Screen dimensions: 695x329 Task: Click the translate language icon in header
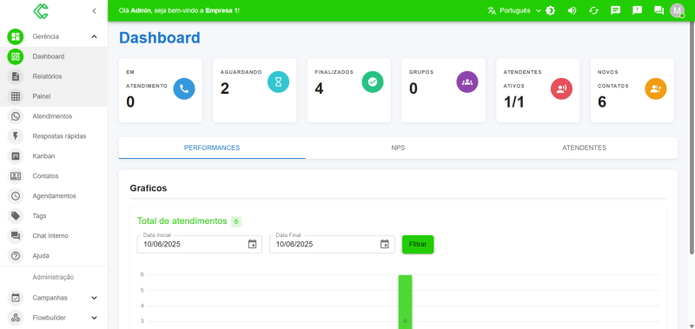[x=492, y=10]
